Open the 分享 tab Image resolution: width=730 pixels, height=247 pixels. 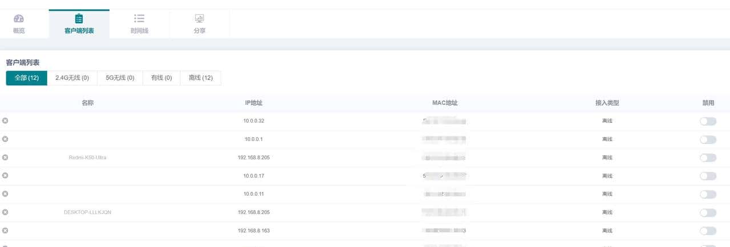[x=199, y=31]
